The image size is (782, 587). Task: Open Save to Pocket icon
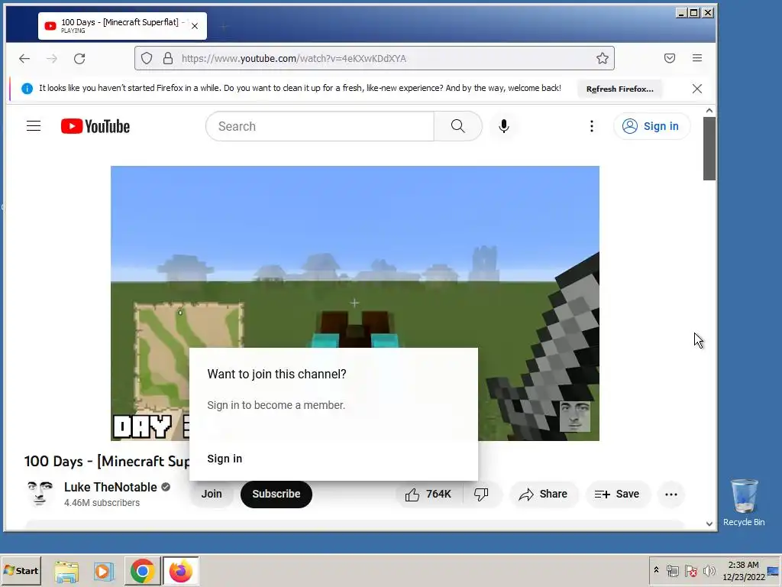(669, 58)
